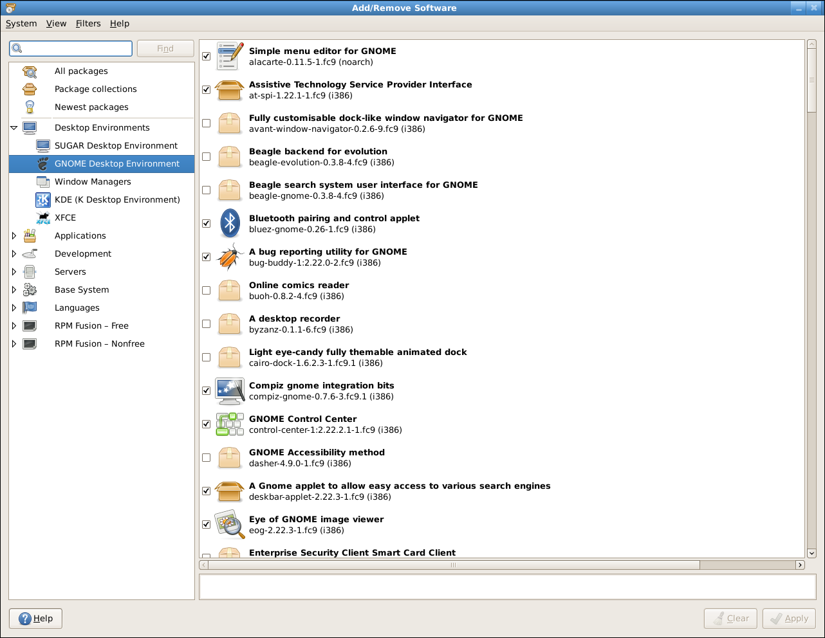Uncheck the alacarte menu editor package
The image size is (825, 638).
[x=206, y=56]
